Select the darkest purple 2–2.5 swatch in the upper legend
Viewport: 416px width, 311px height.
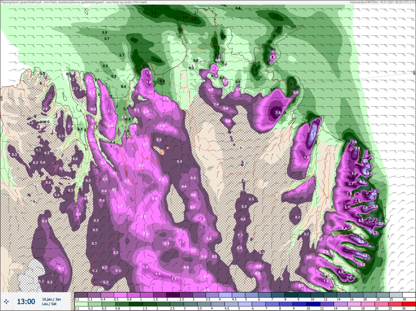(174, 295)
